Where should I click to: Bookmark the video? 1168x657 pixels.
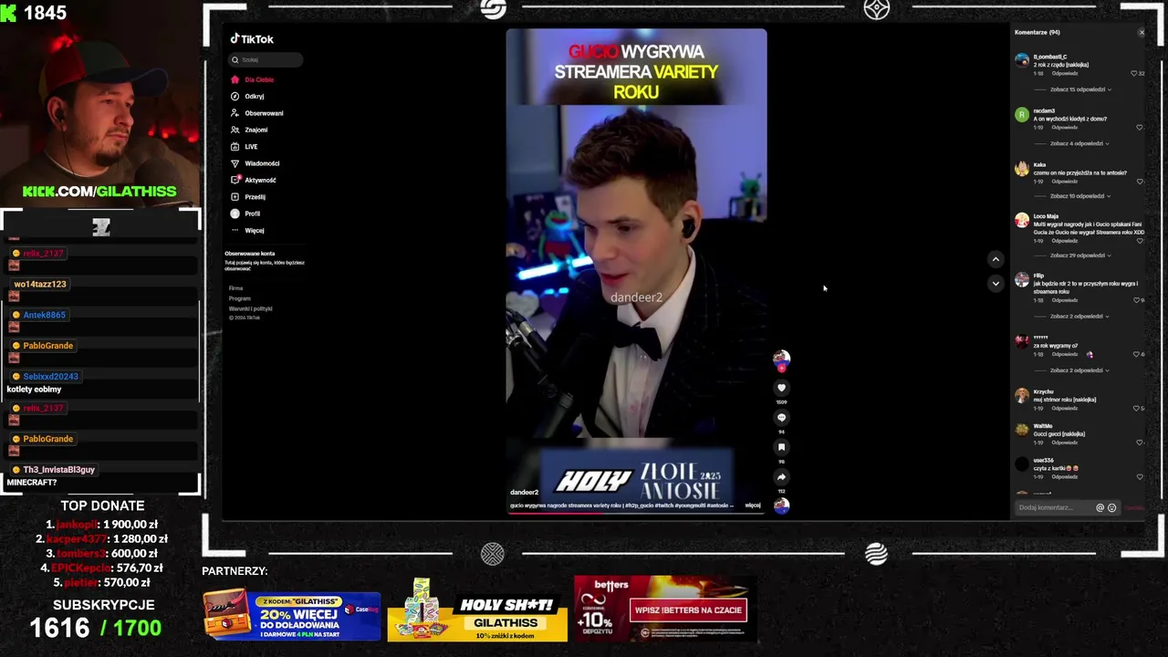click(x=781, y=447)
